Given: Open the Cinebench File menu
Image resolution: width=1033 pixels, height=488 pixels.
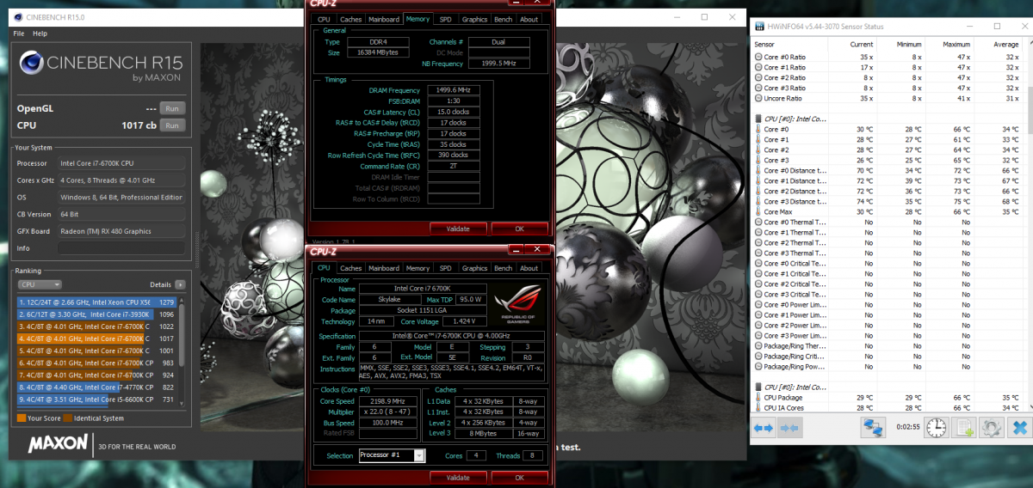Looking at the screenshot, I should pos(19,34).
